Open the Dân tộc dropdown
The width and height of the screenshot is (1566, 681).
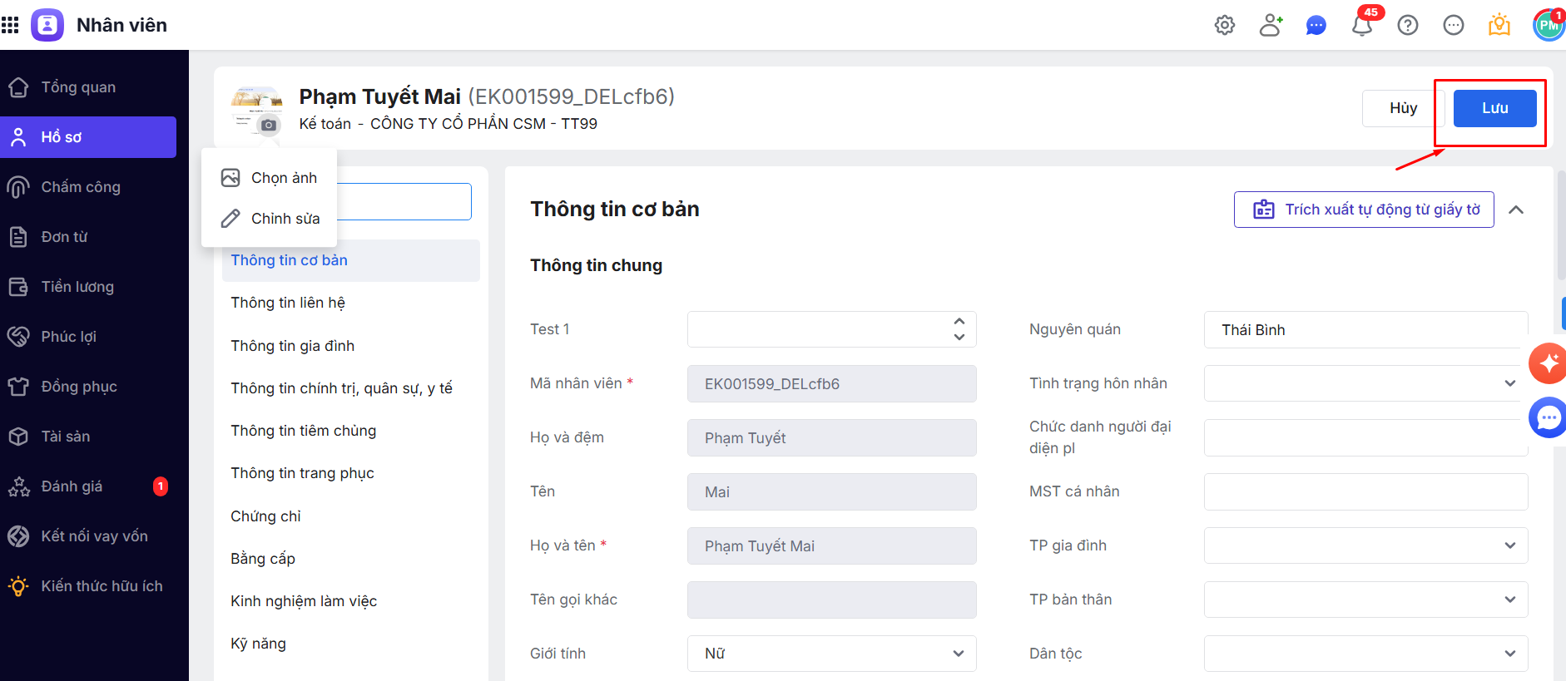1365,654
